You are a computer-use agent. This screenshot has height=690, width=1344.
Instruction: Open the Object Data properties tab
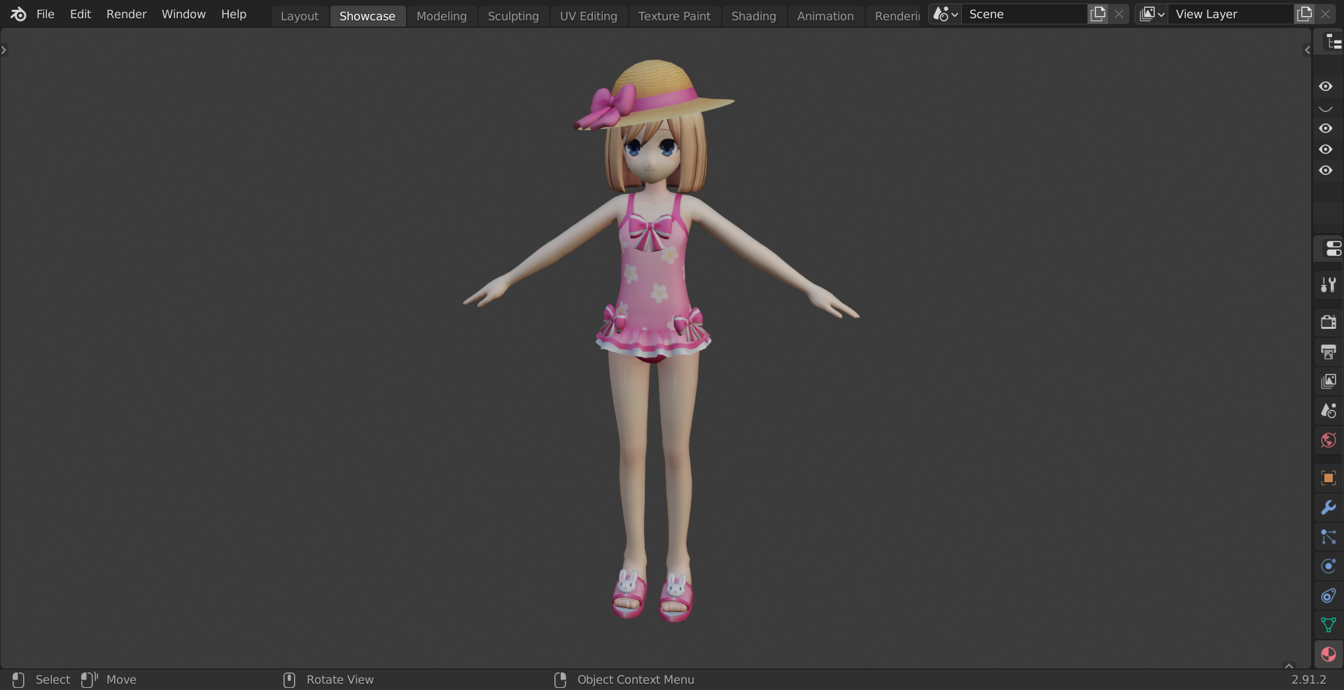[x=1328, y=624]
